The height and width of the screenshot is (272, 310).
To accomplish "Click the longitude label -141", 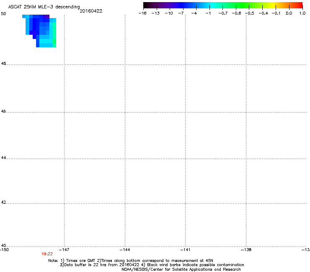I will 186,250.
